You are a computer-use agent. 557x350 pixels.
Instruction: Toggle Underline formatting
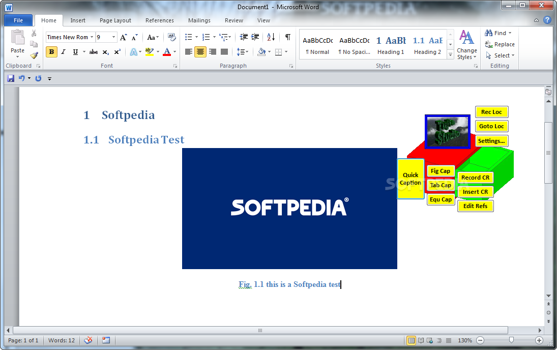tap(75, 52)
